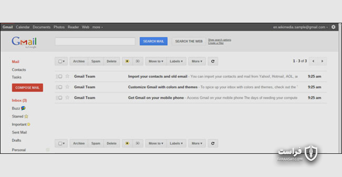The width and height of the screenshot is (342, 177).
Task: Click the top Archive button
Action: coord(79,61)
